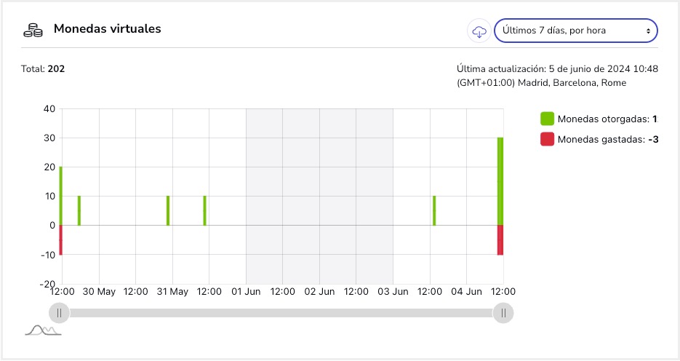Click the green legend color swatch
Screen dimensions: 680x361
(x=547, y=119)
